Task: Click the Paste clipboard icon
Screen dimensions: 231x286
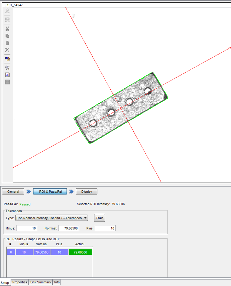Action: (x=7, y=43)
